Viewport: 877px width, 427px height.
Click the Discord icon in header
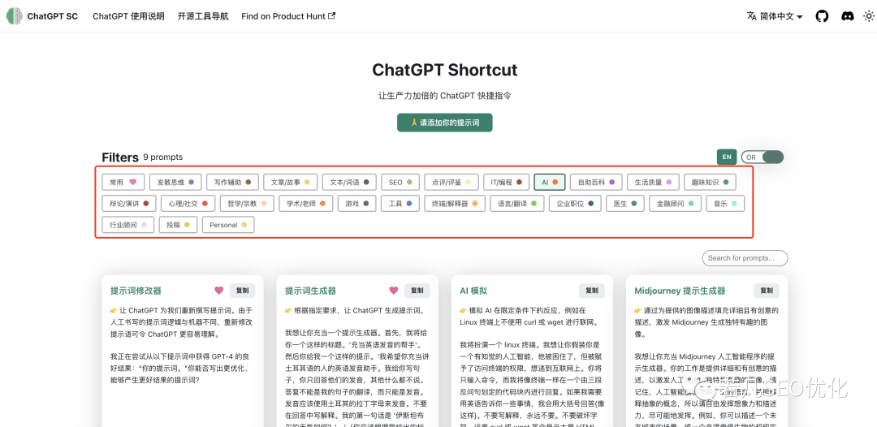(x=847, y=16)
